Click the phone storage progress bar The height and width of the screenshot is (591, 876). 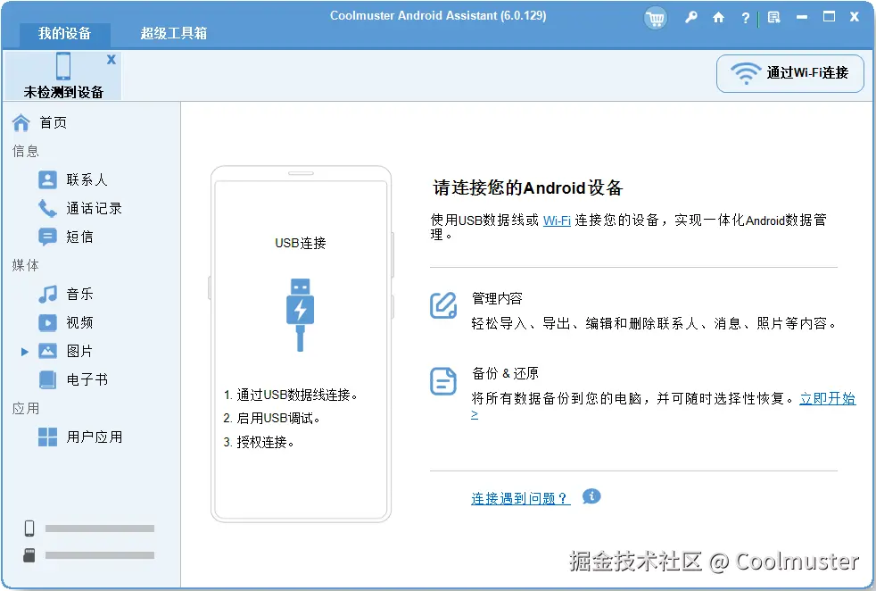point(99,529)
